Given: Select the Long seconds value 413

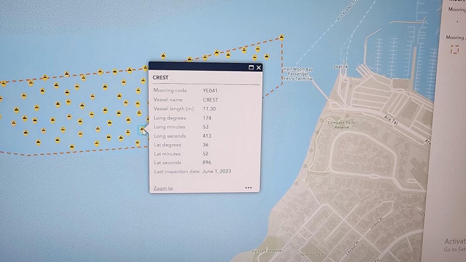Looking at the screenshot, I should [207, 136].
